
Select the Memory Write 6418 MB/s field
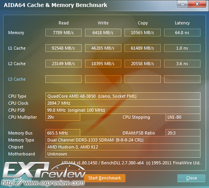pos(103,33)
